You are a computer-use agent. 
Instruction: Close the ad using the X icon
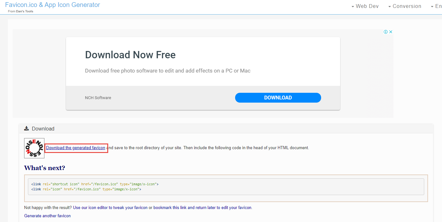pyautogui.click(x=391, y=32)
